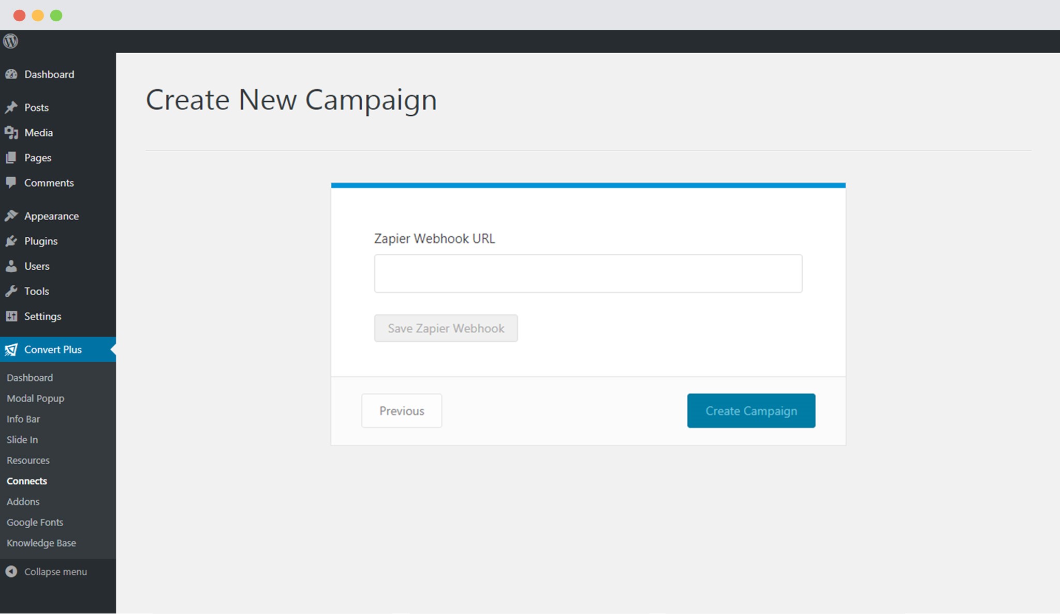The width and height of the screenshot is (1060, 614).
Task: Go back with the Previous button
Action: pos(402,411)
